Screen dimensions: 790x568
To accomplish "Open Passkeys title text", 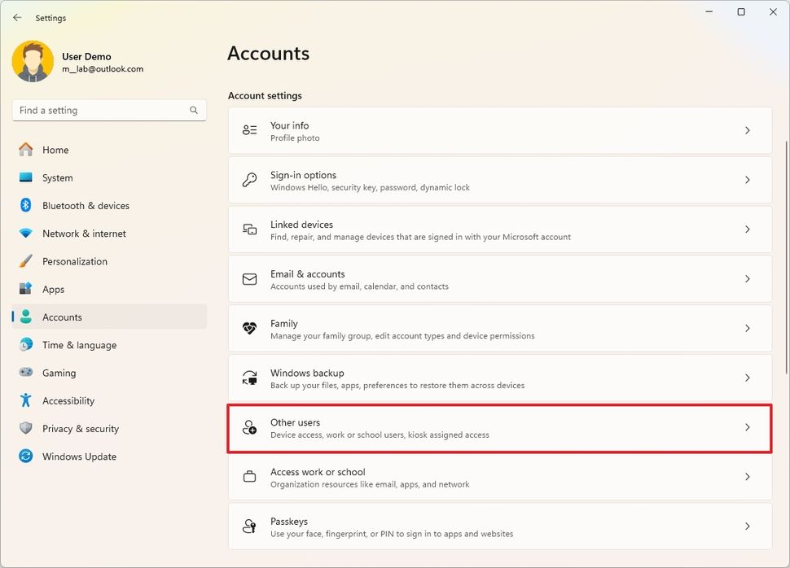I will (x=289, y=522).
